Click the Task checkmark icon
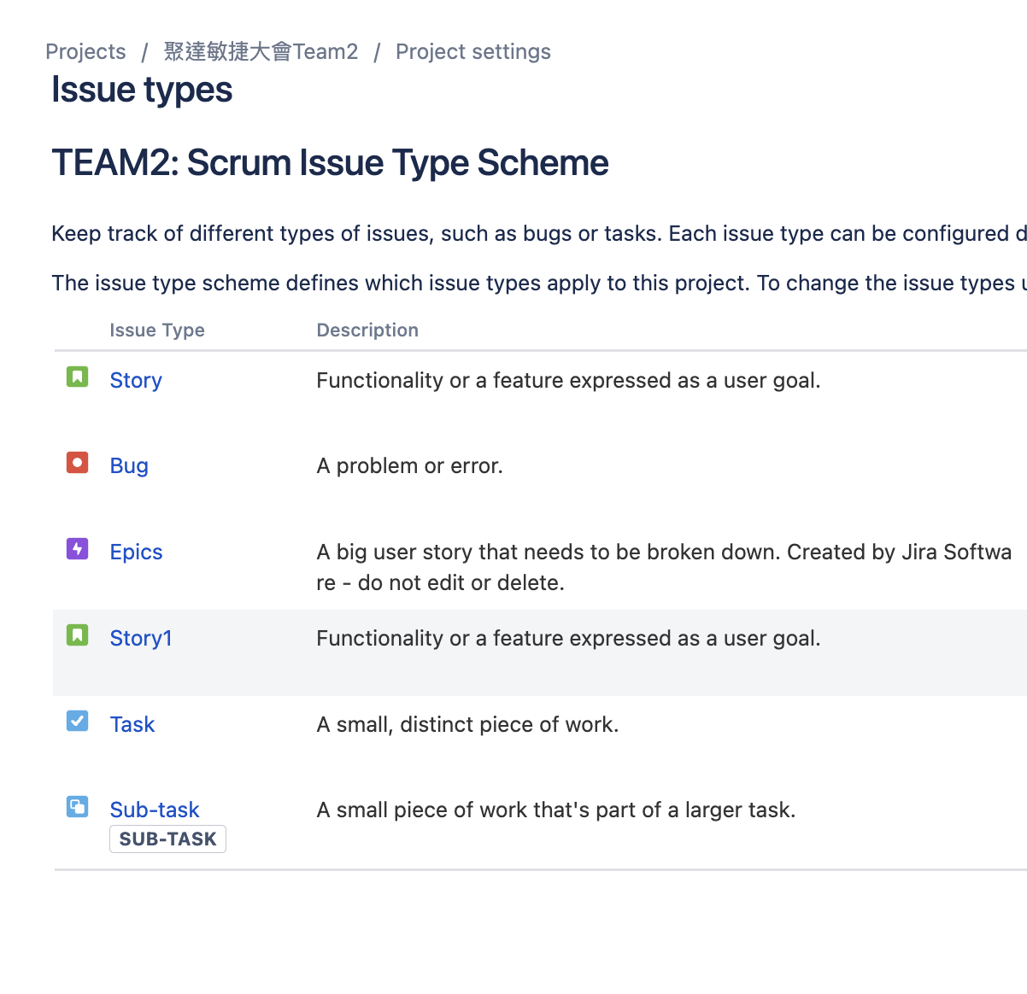The width and height of the screenshot is (1027, 994). point(76,722)
